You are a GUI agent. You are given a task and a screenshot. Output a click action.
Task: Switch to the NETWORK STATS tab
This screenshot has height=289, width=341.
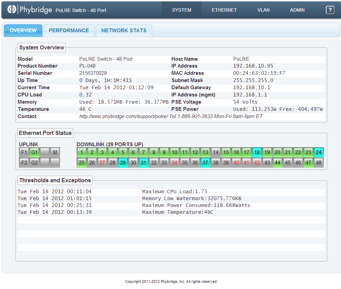tap(124, 31)
